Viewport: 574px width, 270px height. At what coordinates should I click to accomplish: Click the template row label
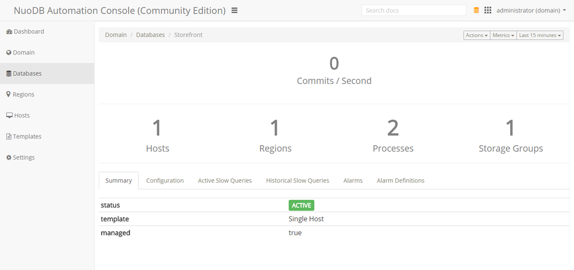point(114,219)
